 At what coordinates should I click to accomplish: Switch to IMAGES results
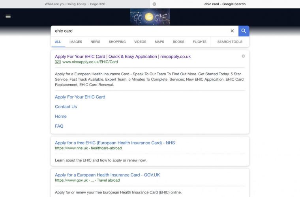(75, 42)
